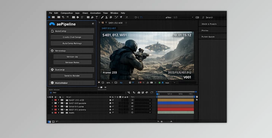Expand the Auots layer arrow
Image resolution: width=272 pixels, height=138 pixels.
(x=58, y=113)
